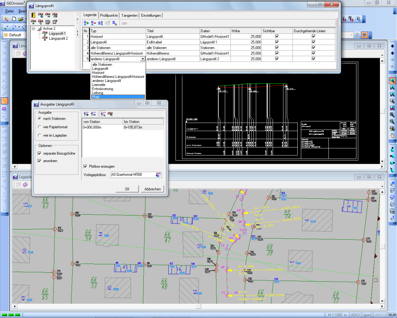The height and width of the screenshot is (318, 397).
Task: Click the profile view vertical scrollbar thumb
Action: (x=382, y=111)
